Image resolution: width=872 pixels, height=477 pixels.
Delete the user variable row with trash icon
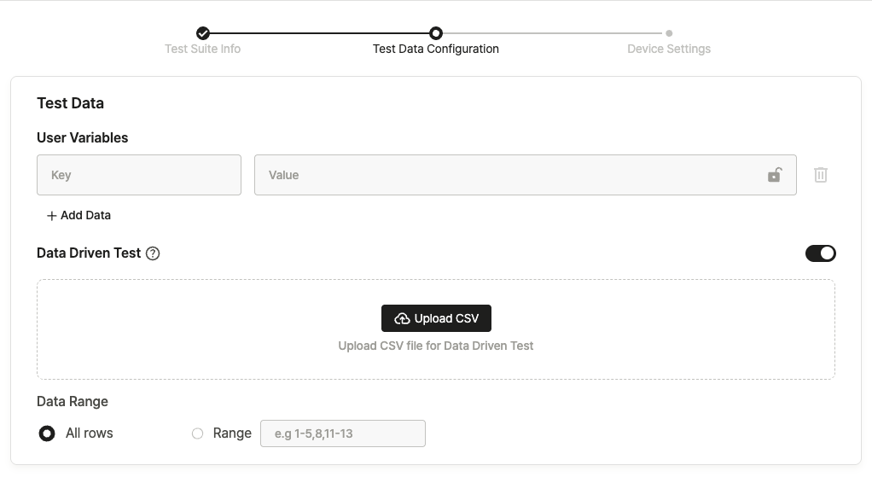point(820,175)
